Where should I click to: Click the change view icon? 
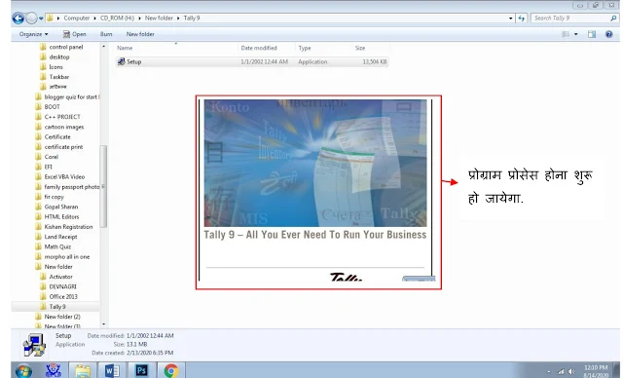coord(566,34)
